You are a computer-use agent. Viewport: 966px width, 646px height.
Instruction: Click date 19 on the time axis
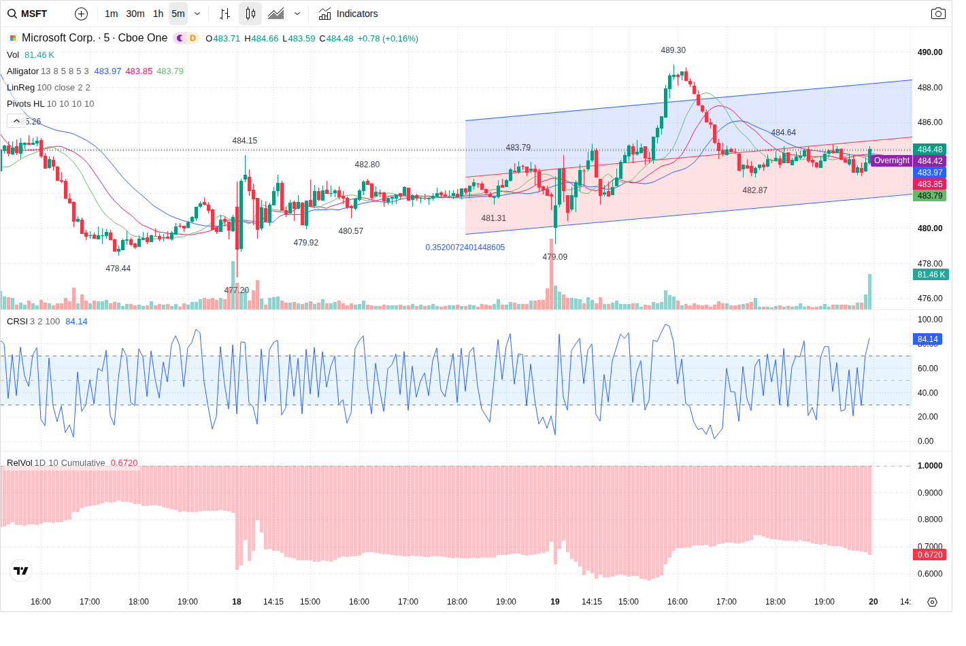pyautogui.click(x=555, y=602)
